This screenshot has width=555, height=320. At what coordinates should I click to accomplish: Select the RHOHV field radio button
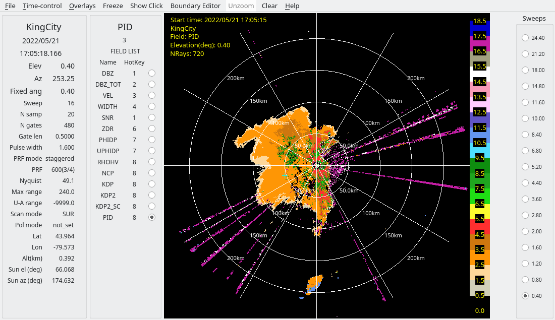[x=152, y=162]
